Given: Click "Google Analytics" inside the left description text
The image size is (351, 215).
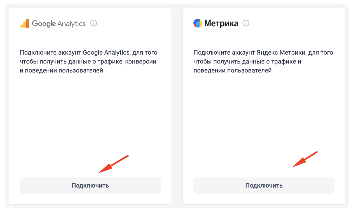Looking at the screenshot, I should 106,53.
